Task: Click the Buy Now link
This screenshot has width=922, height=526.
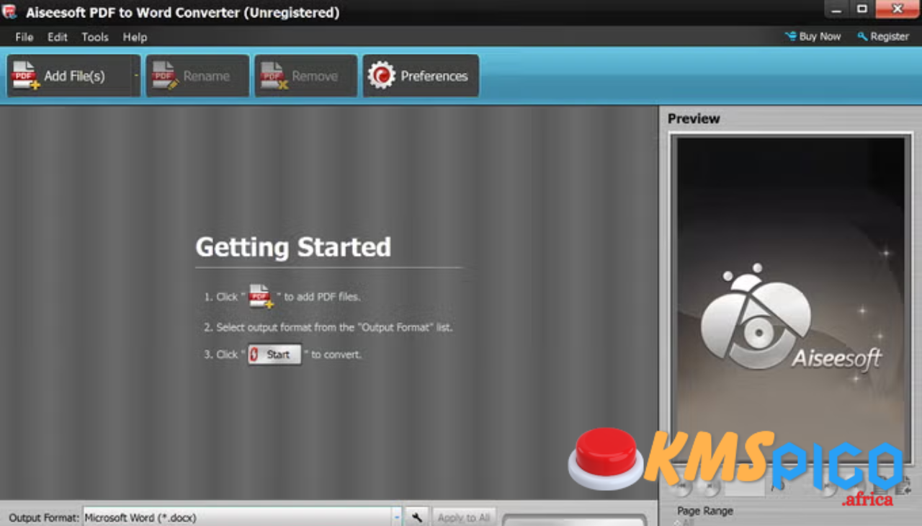Action: tap(813, 36)
